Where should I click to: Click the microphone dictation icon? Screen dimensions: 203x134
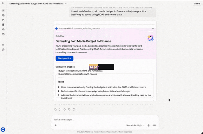click(x=148, y=125)
